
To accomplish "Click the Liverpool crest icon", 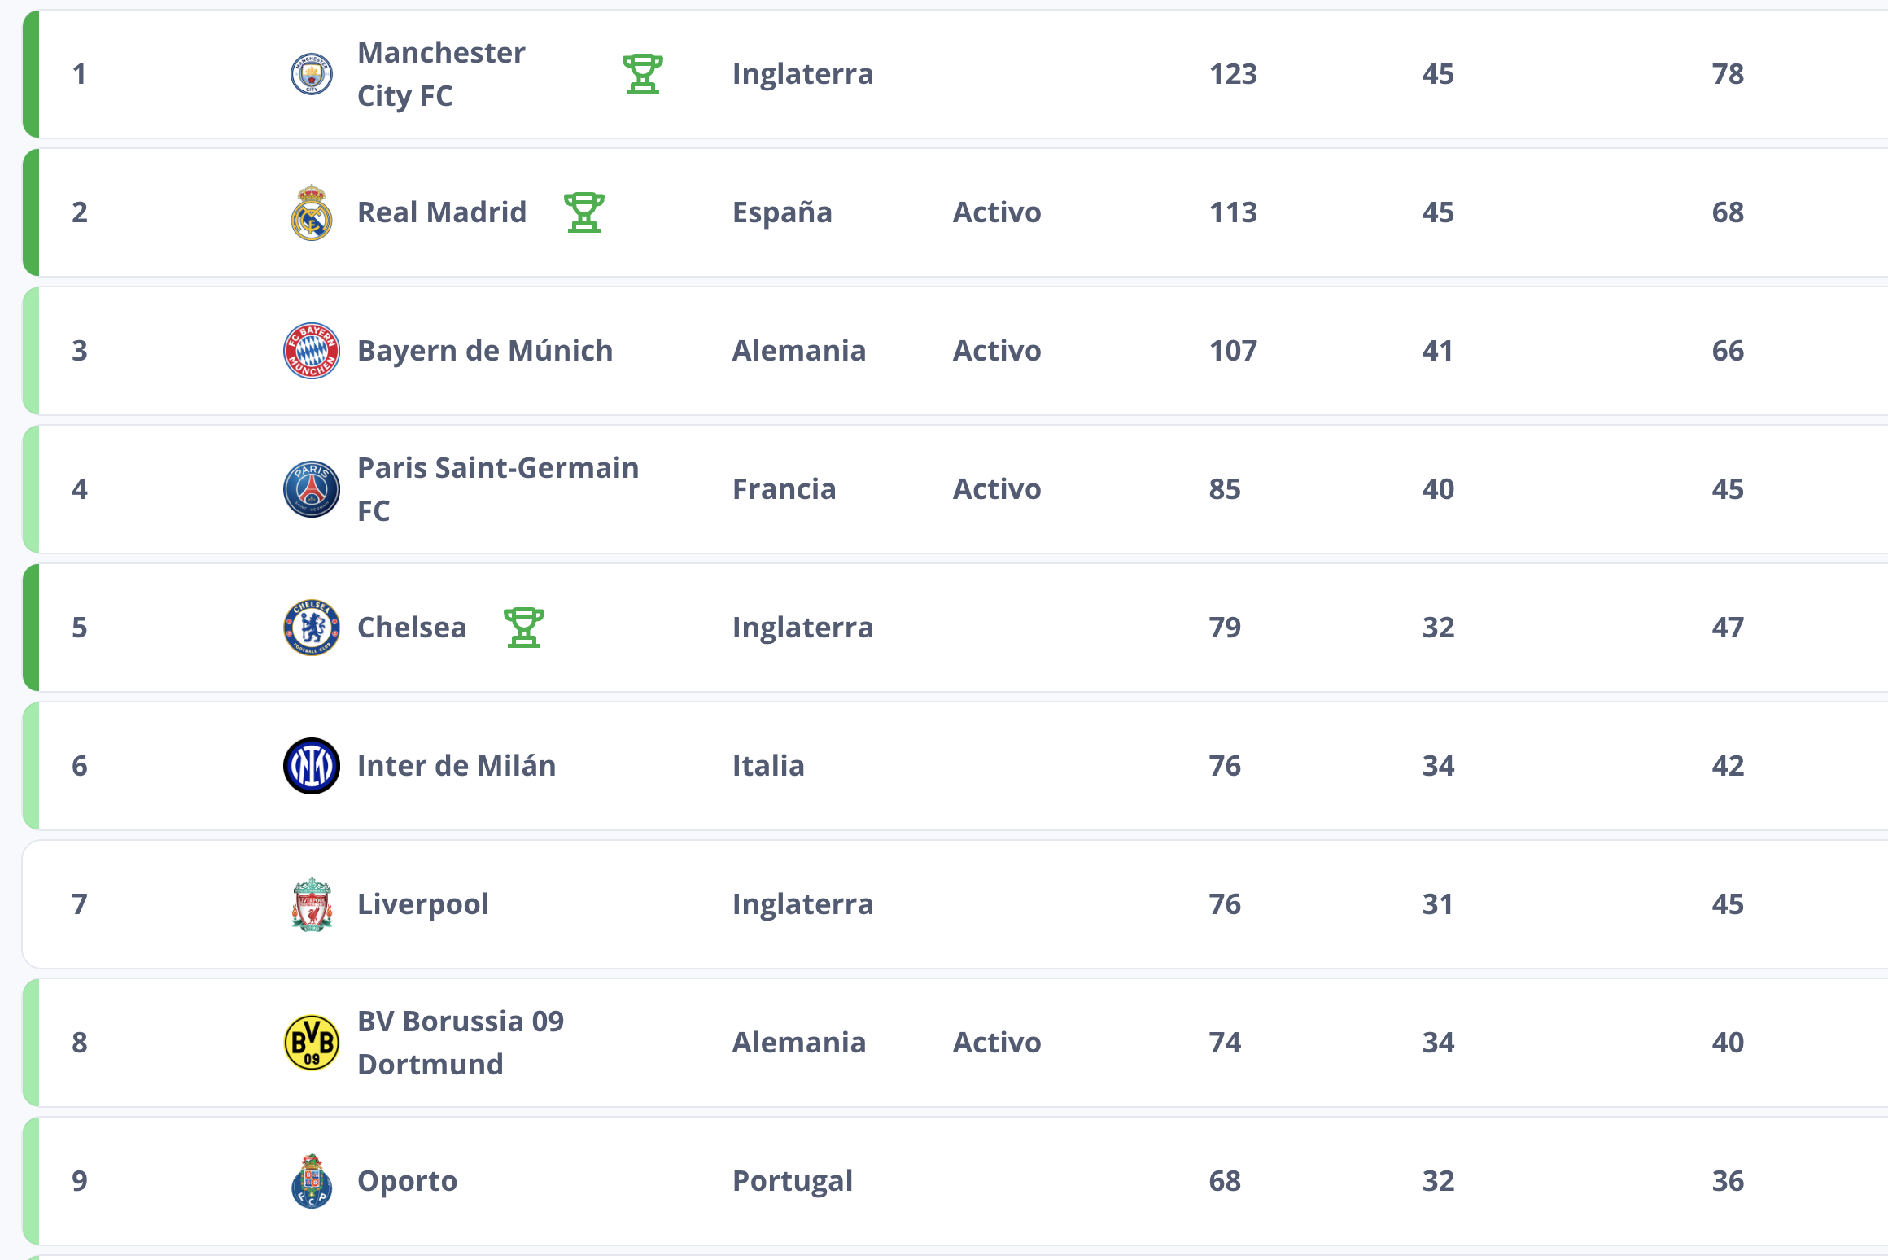I will 312,904.
